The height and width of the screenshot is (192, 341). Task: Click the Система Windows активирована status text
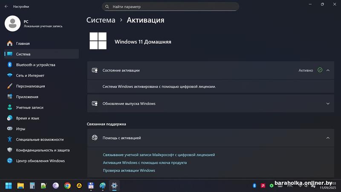tap(159, 87)
